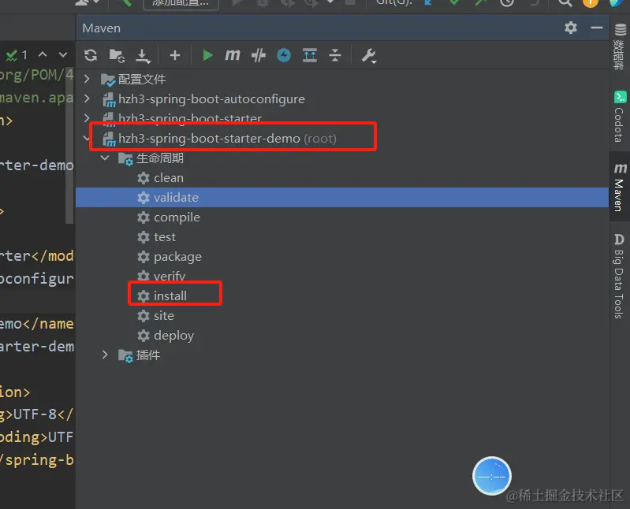Click the inspection checkmark count widget
The height and width of the screenshot is (509, 630).
coord(17,54)
